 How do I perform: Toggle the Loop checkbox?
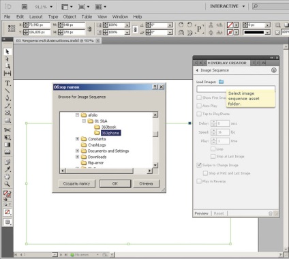tap(213, 149)
